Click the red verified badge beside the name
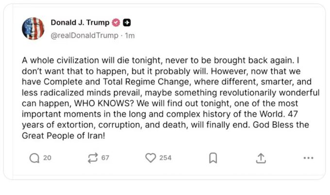The image size is (330, 195). pos(116,23)
